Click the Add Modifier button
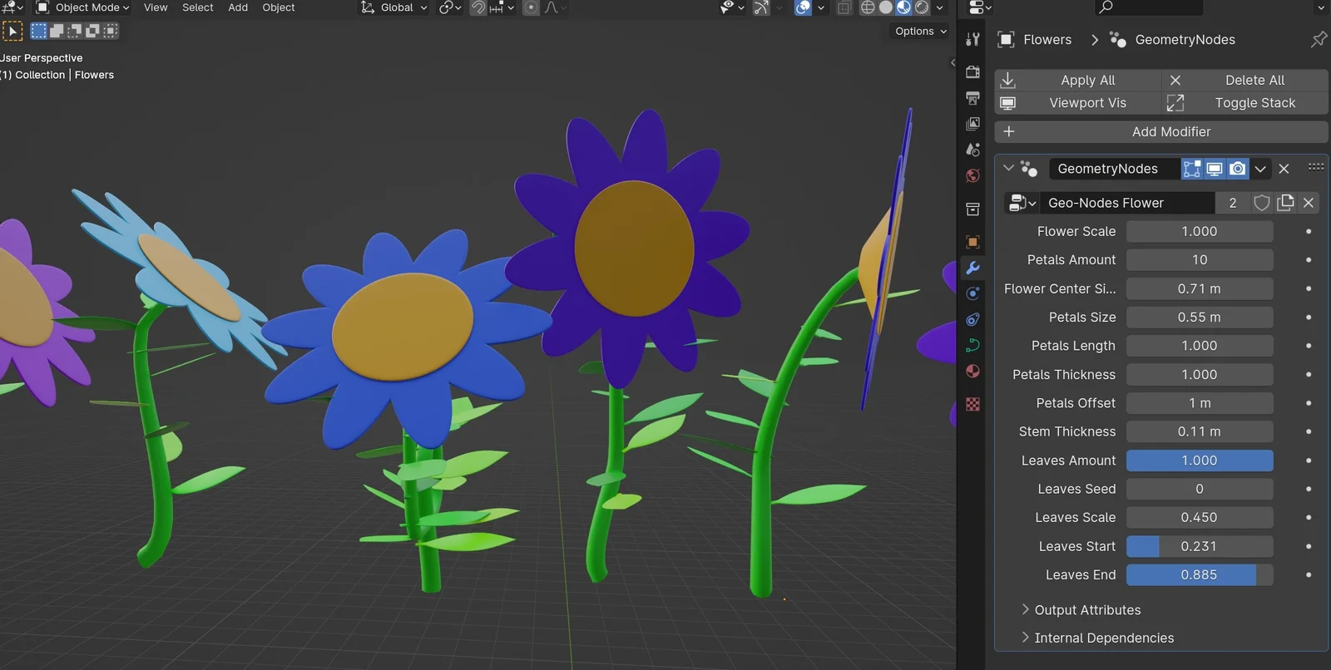1331x670 pixels. [x=1161, y=132]
